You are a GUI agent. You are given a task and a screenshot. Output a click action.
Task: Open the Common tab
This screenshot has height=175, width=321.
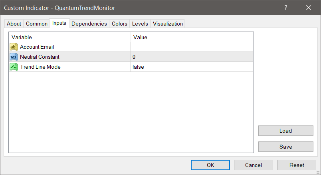click(x=37, y=24)
